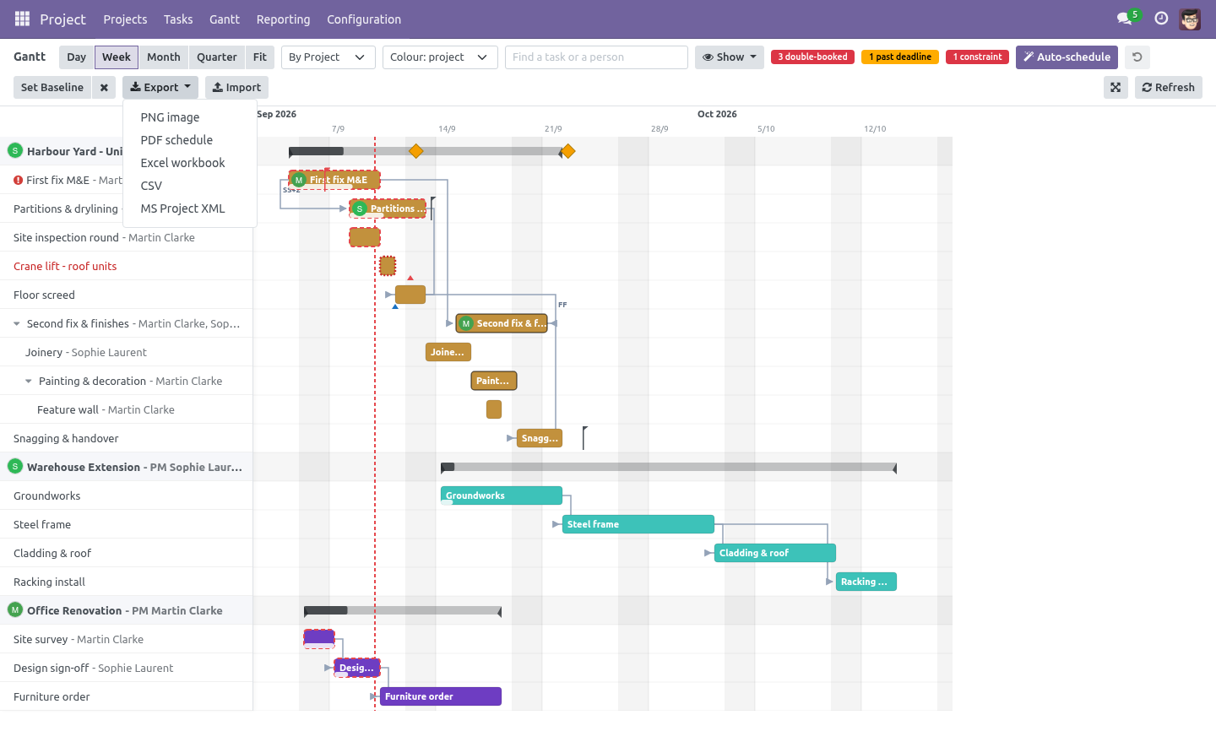Choose PDF schedule export option
The image size is (1216, 731).
[190, 140]
